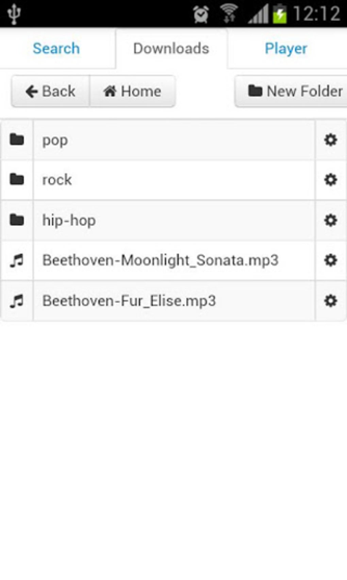This screenshot has height=580, width=347.
Task: Click gear icon beside Fur Elise file
Action: pos(330,301)
